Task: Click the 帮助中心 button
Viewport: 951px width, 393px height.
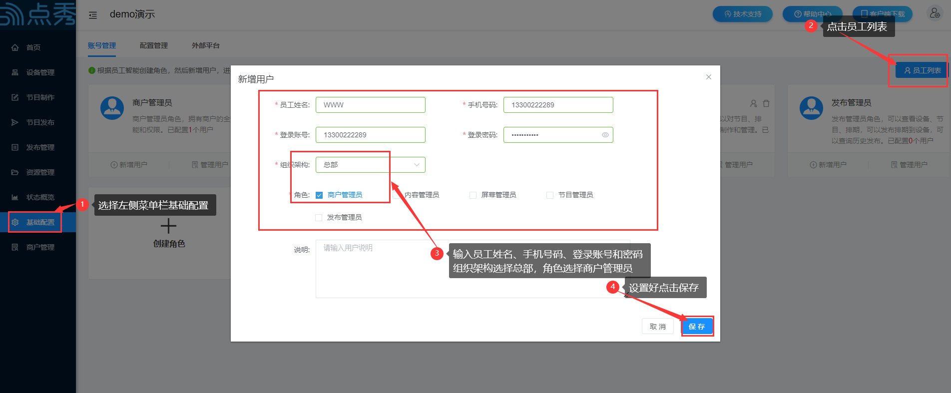Action: 813,14
